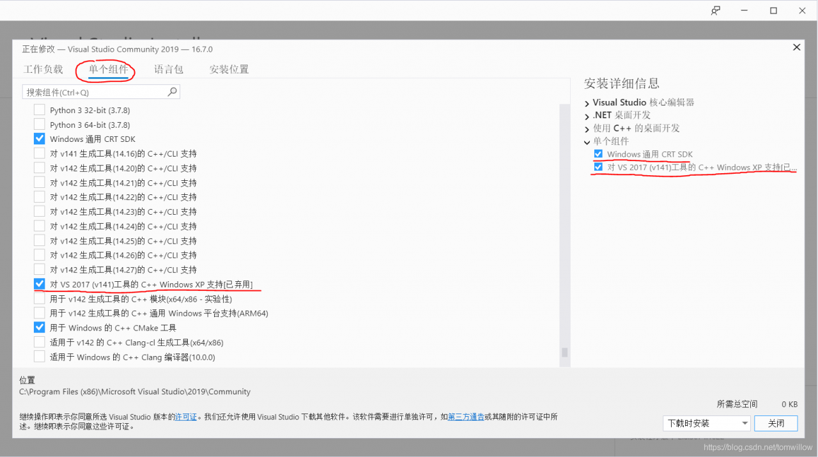
Task: Enable v142 生成工具(14.27) C++/CLI 支持
Action: pos(40,270)
